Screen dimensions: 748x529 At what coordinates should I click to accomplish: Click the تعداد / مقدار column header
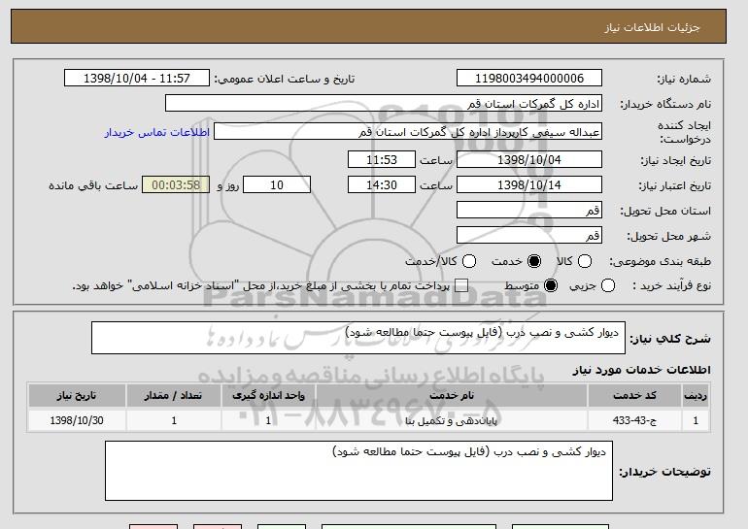pos(174,396)
